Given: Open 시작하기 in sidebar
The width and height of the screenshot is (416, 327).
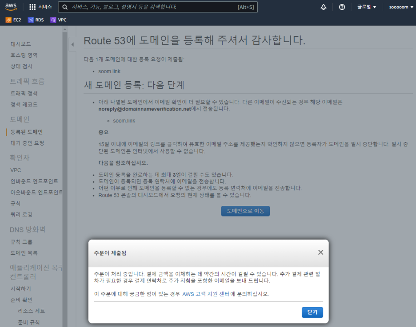Looking at the screenshot, I should (x=21, y=289).
